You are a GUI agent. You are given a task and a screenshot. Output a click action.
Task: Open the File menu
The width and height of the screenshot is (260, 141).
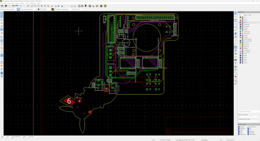pyautogui.click(x=2, y=3)
